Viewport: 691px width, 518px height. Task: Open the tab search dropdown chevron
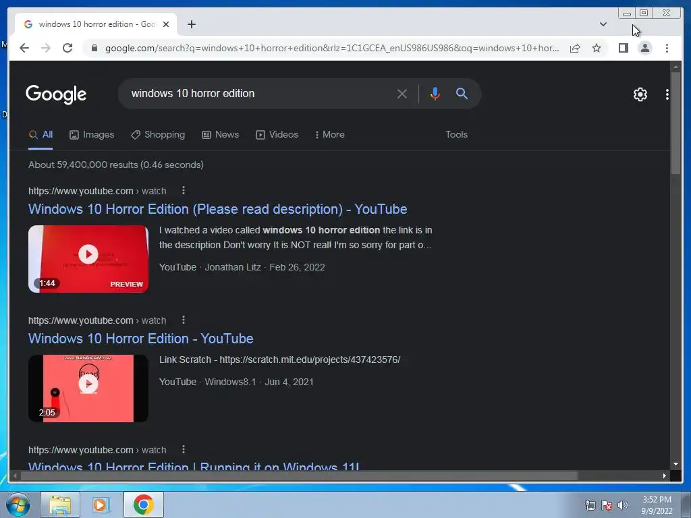pyautogui.click(x=603, y=24)
